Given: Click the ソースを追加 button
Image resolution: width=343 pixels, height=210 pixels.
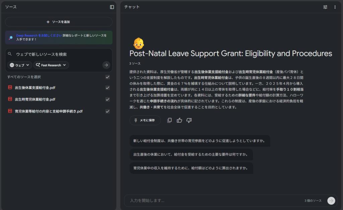Looking at the screenshot, I should click(x=59, y=22).
